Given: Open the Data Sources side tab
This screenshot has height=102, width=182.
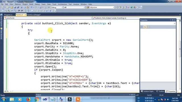Looking at the screenshot, I should (x=1, y=33).
